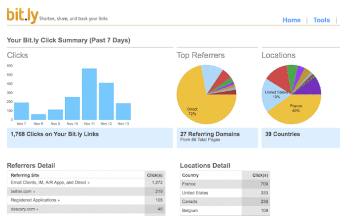Open the Tools navigation link
The image size is (340, 216).
click(321, 20)
